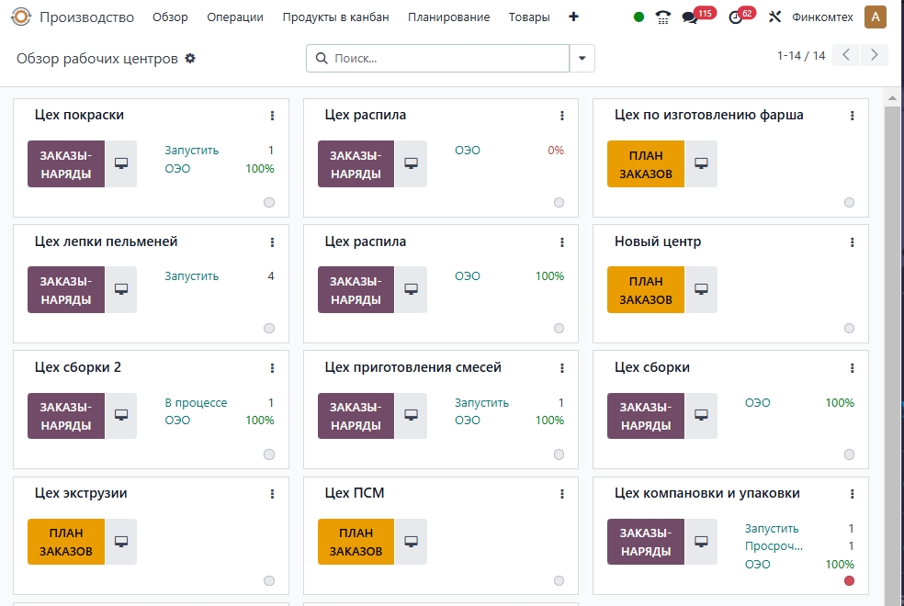Click ПЛАН ЗАКАЗОВ button on Цех экструзии

click(65, 542)
